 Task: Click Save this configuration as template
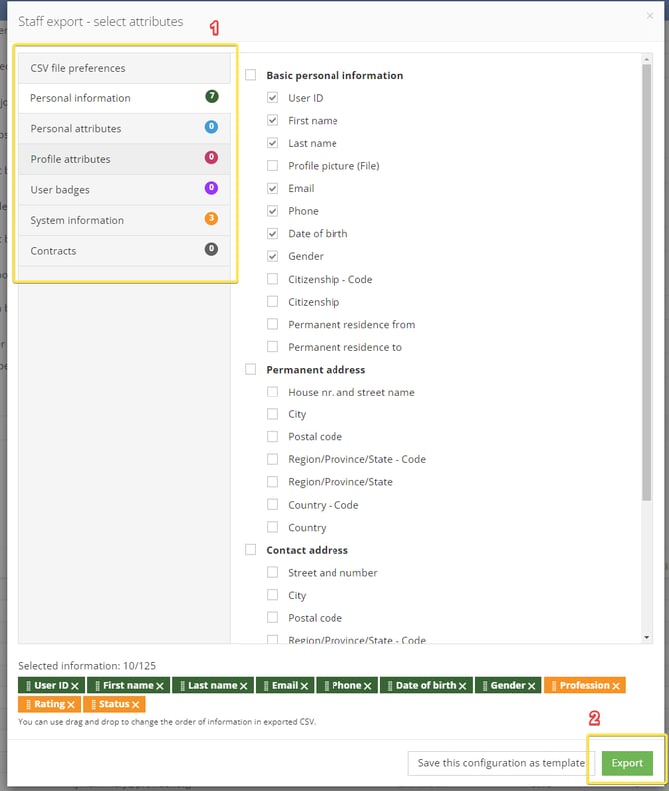(x=501, y=763)
